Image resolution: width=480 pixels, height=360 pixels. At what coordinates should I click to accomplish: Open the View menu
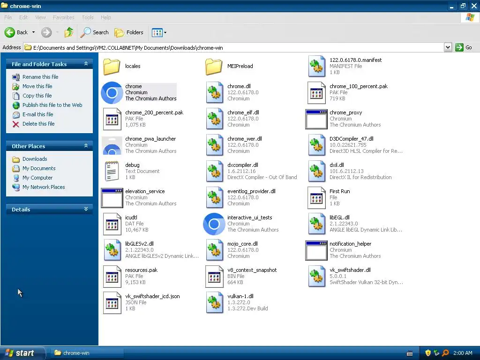pyautogui.click(x=40, y=17)
